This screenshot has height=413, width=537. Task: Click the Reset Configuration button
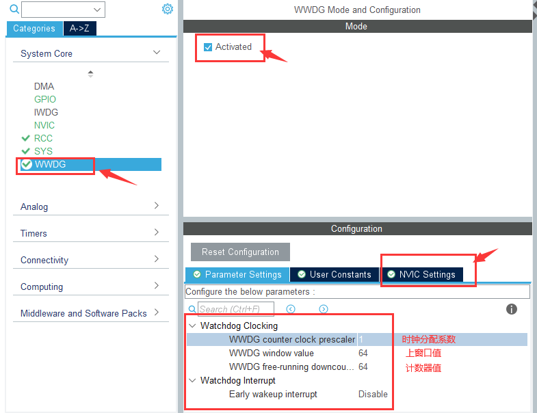tap(240, 252)
